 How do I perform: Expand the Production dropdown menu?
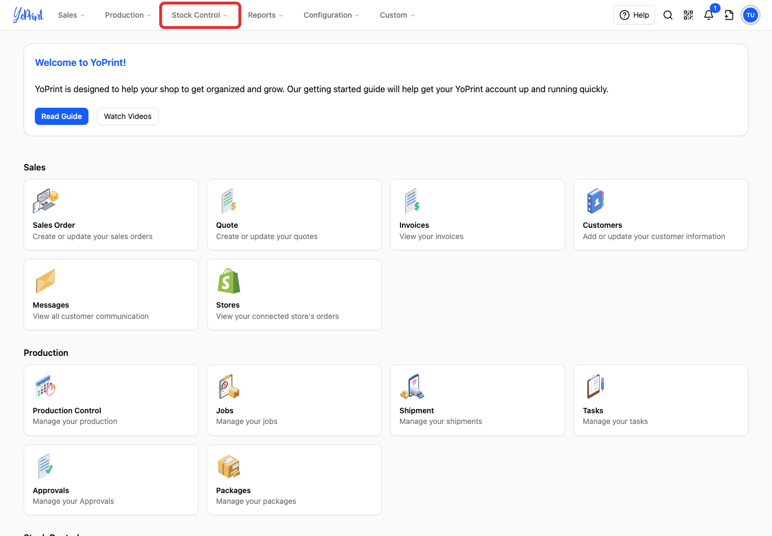128,15
